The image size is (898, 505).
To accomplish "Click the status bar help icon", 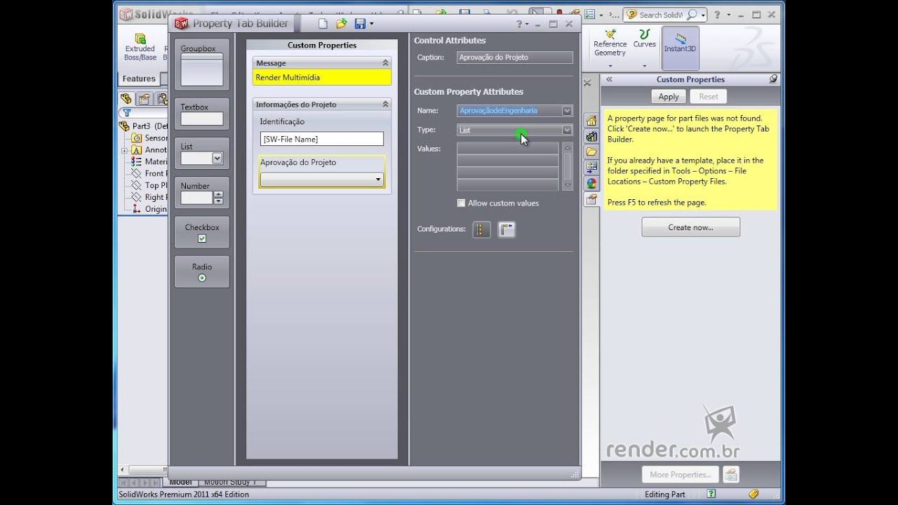I will point(711,494).
